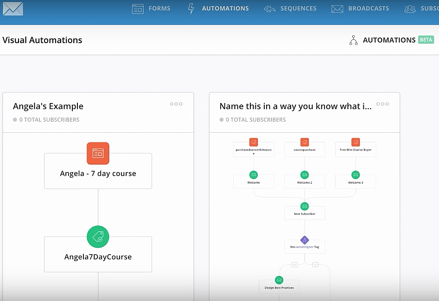Click the Yes branch label under the condition

(x=294, y=264)
